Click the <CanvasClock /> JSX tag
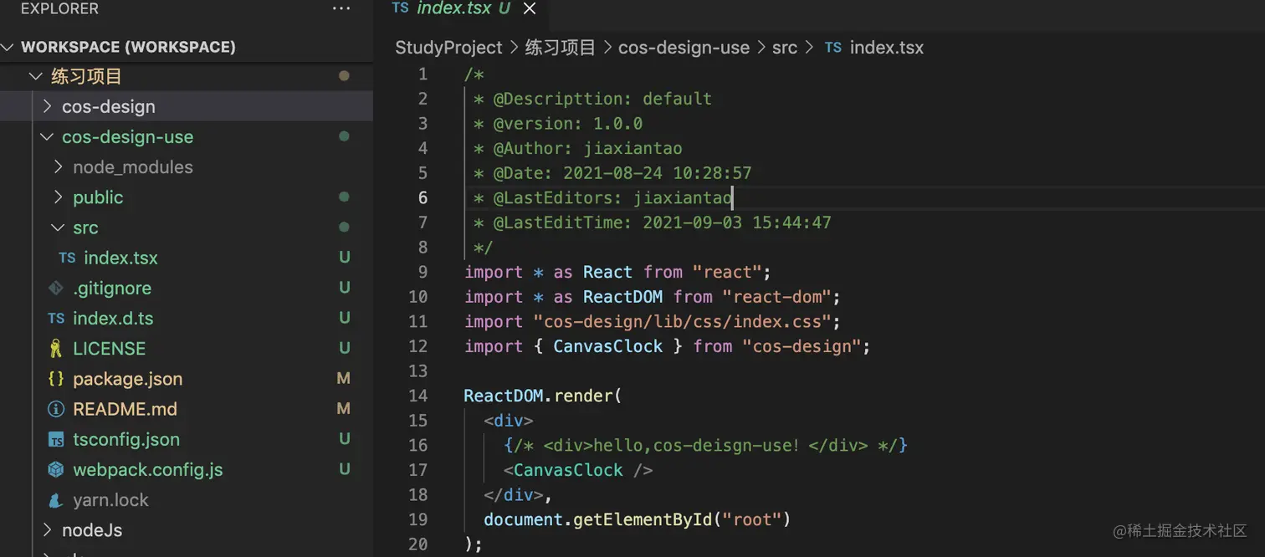The image size is (1265, 557). click(578, 470)
